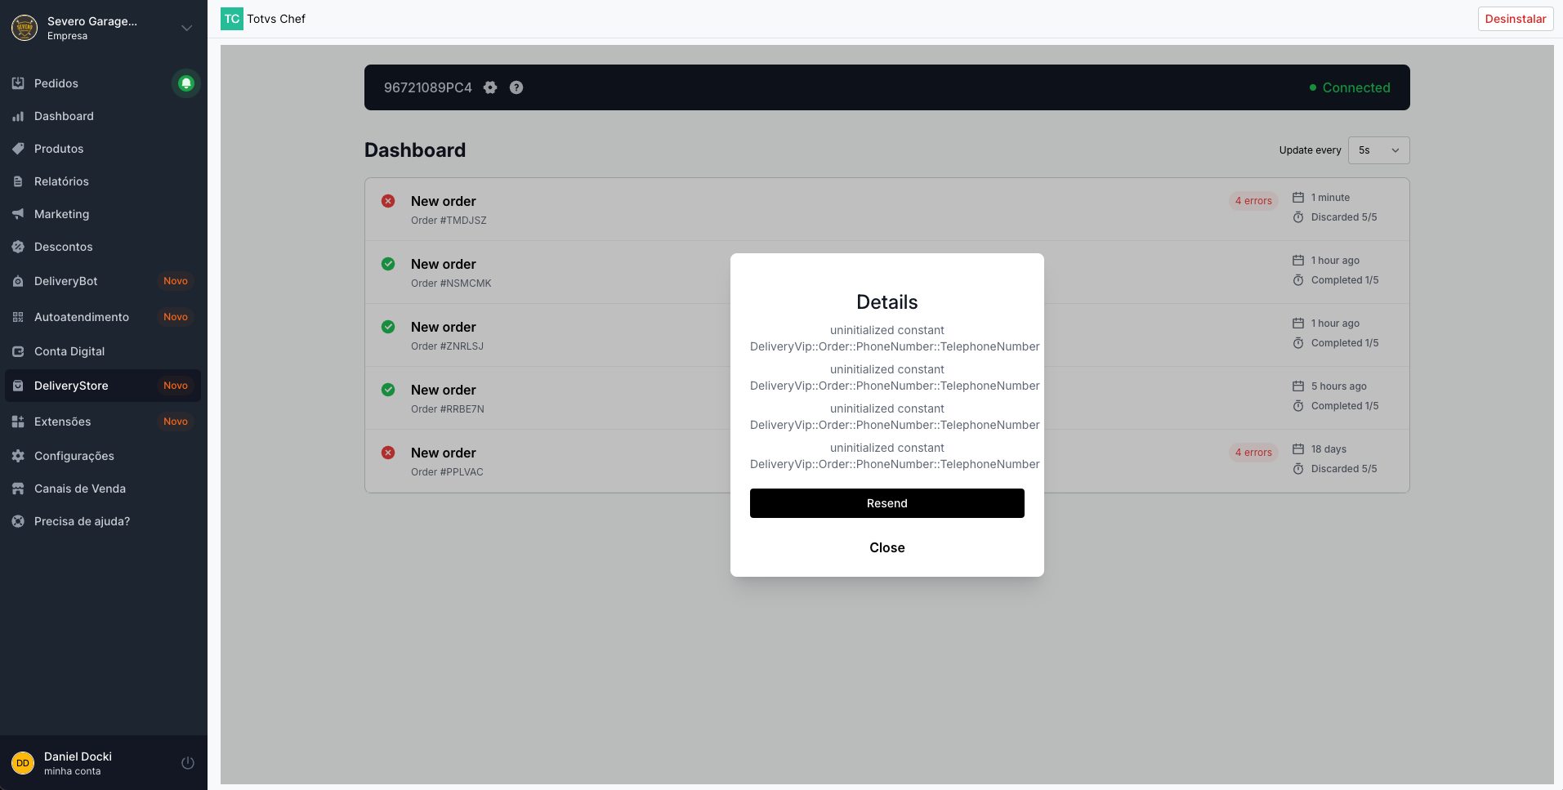The height and width of the screenshot is (790, 1563).
Task: Close the Details dialog
Action: pyautogui.click(x=886, y=547)
